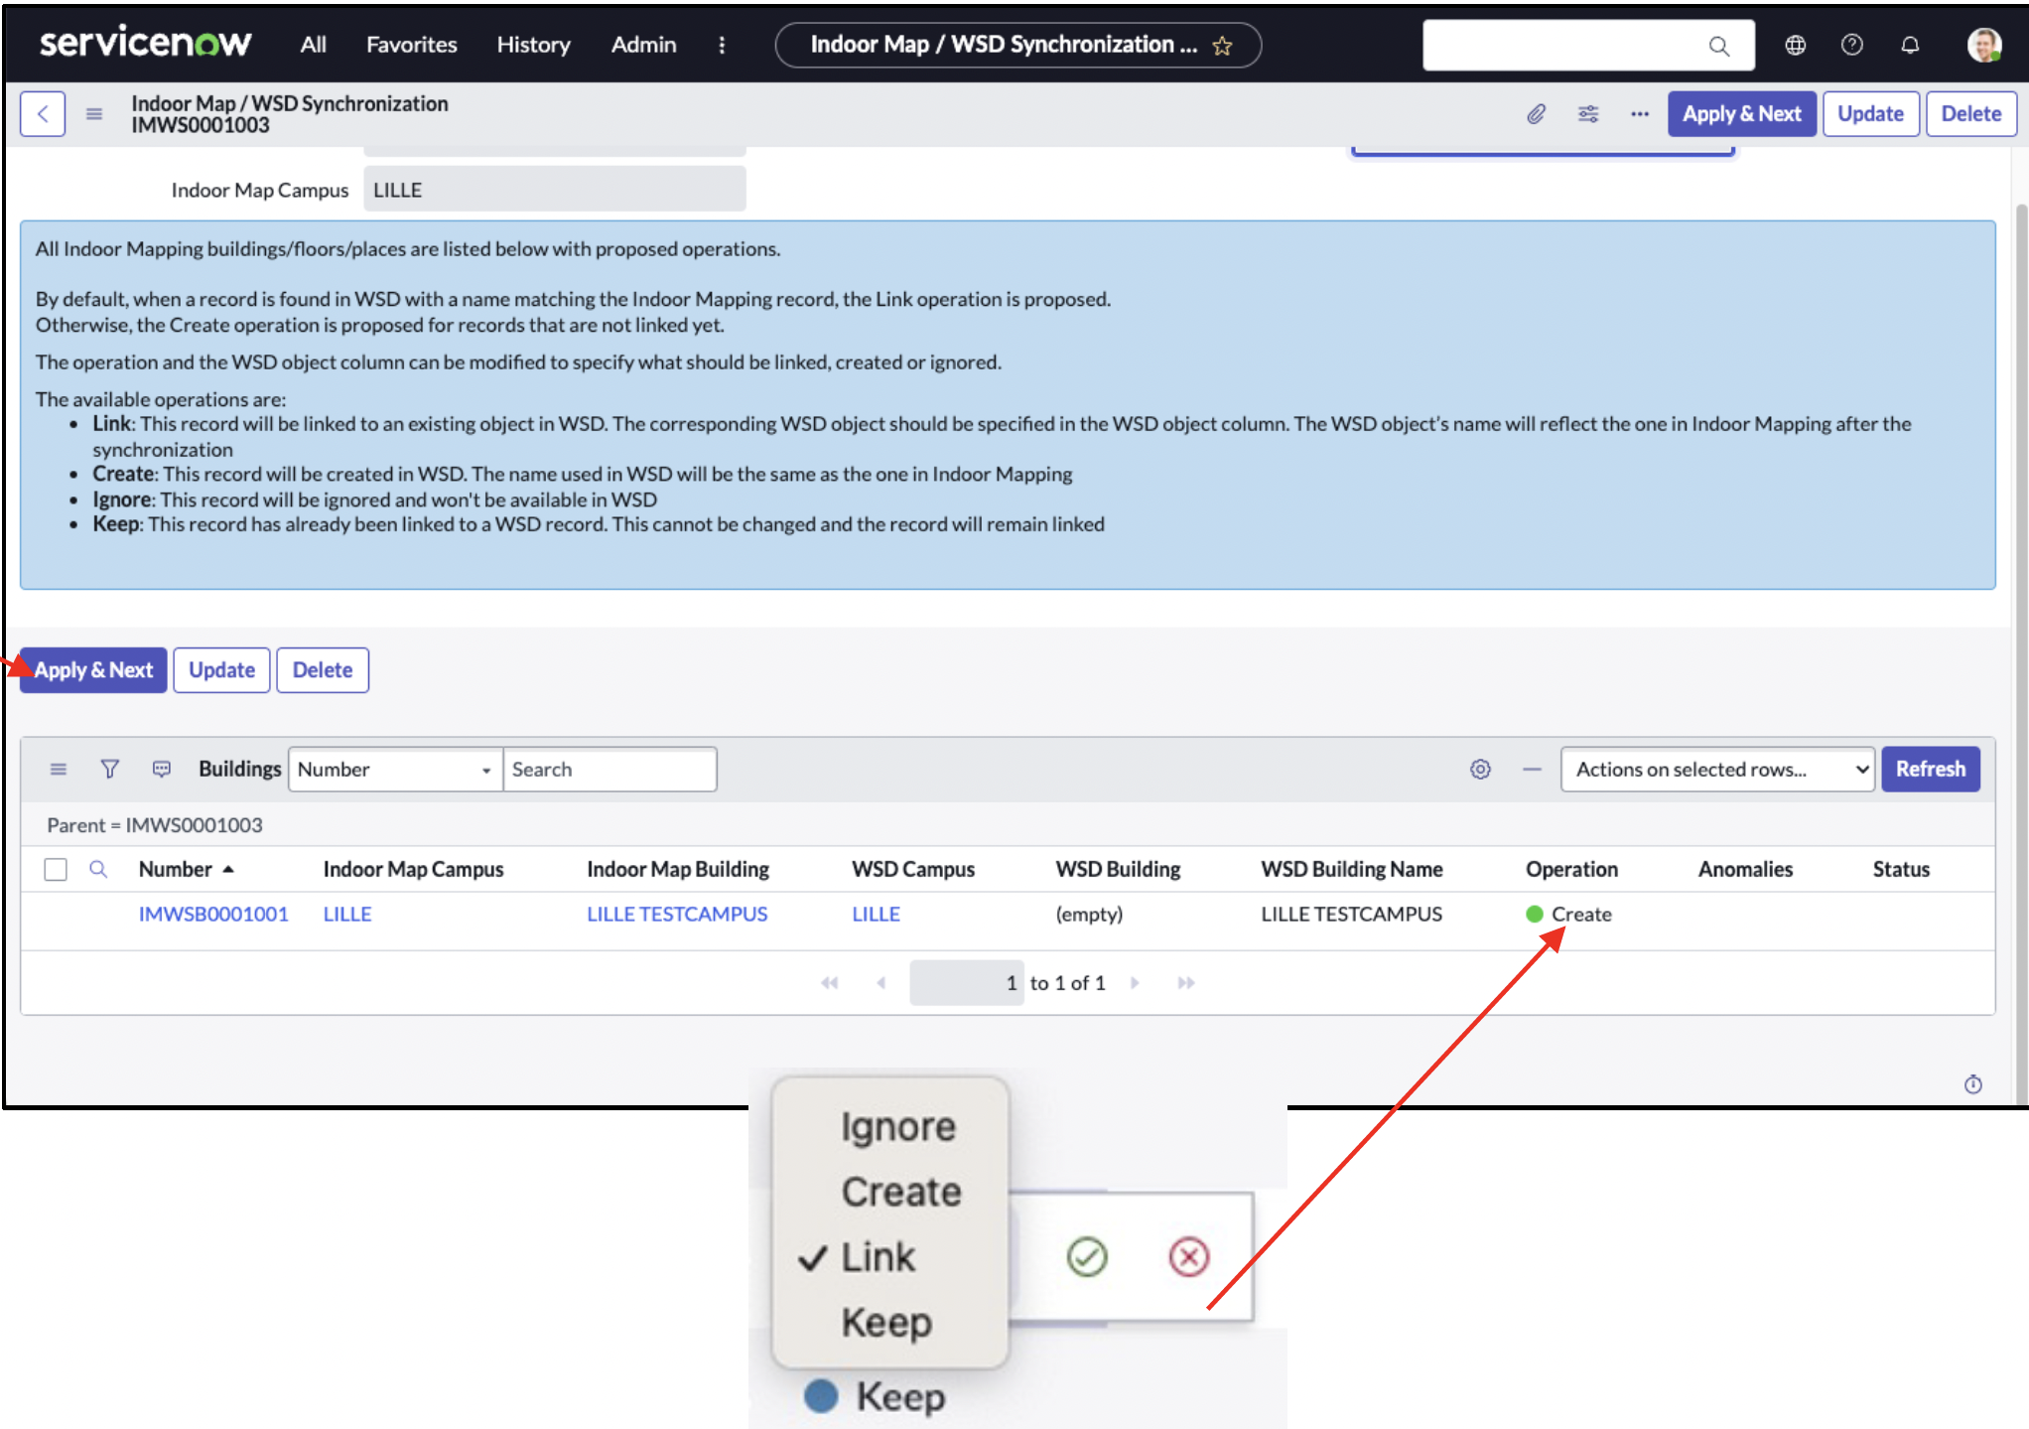This screenshot has height=1429, width=2029.
Task: Open notifications bell
Action: [1909, 45]
